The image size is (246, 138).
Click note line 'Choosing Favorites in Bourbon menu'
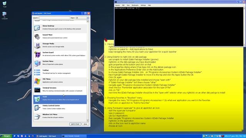click(123, 98)
